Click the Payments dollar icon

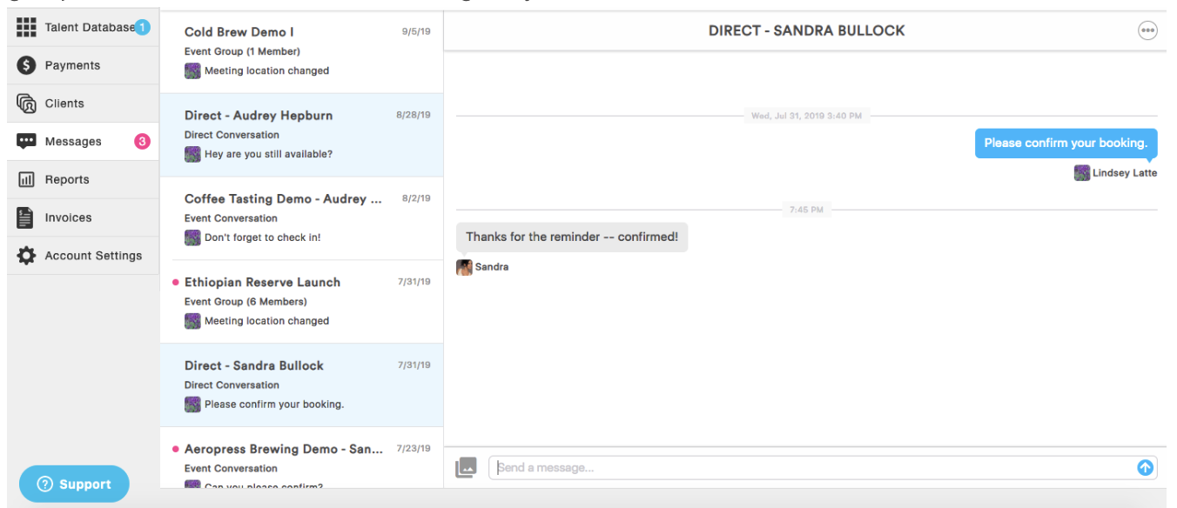(x=26, y=65)
